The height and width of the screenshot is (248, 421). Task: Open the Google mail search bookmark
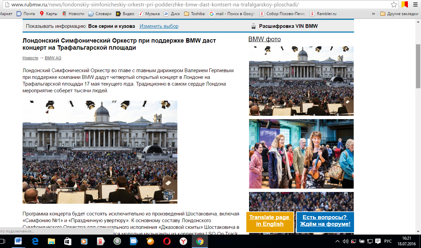(232, 14)
